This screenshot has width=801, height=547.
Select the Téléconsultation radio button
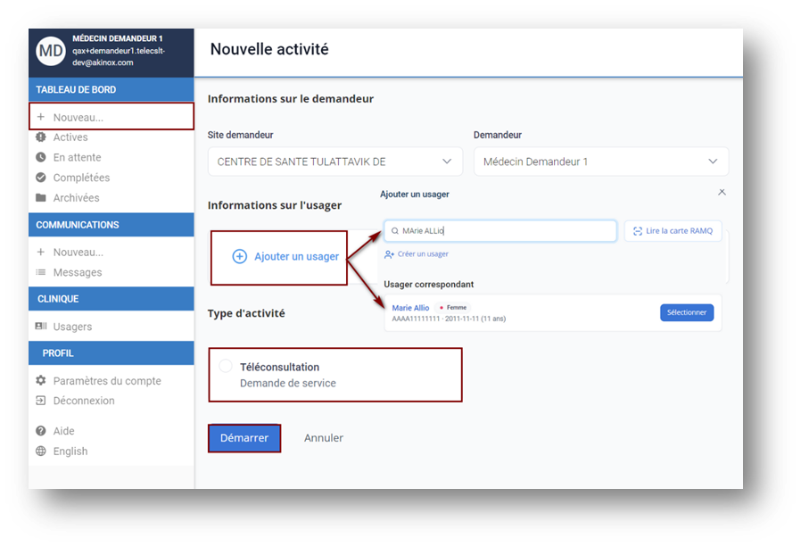coord(226,366)
